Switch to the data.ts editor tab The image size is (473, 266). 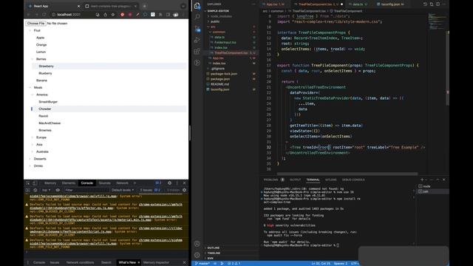pos(358,4)
